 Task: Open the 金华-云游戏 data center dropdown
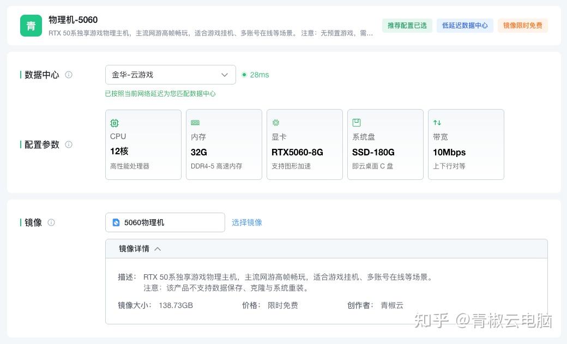pyautogui.click(x=170, y=75)
